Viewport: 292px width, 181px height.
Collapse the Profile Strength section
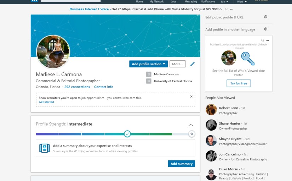pyautogui.click(x=191, y=125)
